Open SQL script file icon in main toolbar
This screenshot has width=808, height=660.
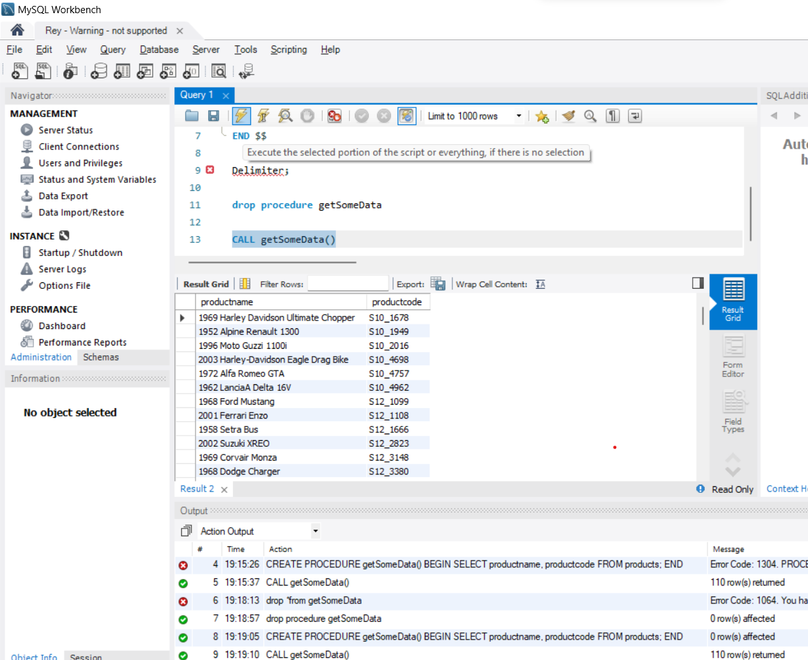pyautogui.click(x=43, y=70)
